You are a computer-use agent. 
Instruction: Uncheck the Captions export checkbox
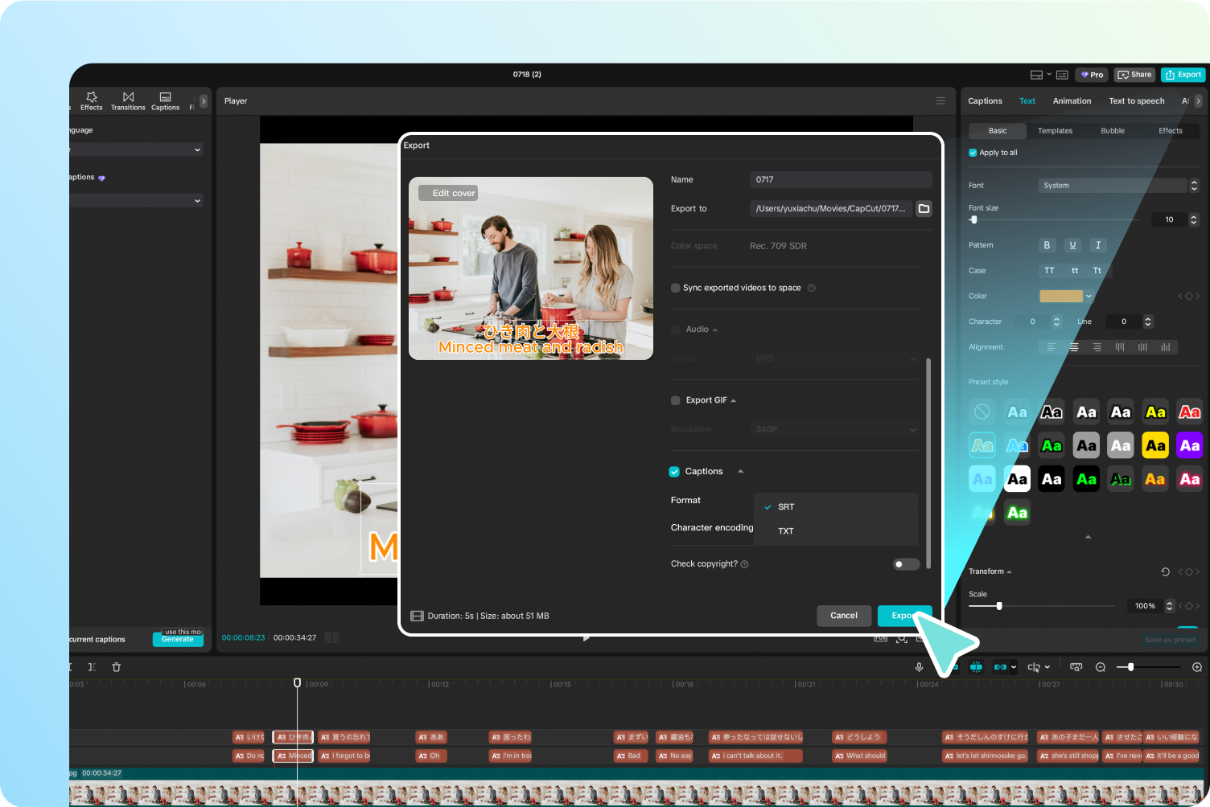pos(674,471)
